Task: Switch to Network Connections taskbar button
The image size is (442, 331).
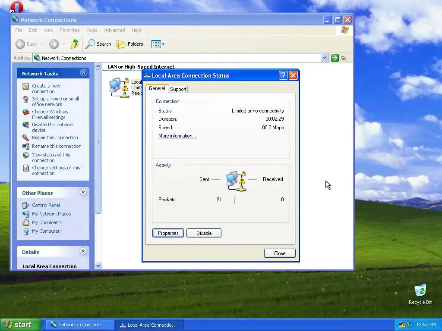Action: tap(79, 325)
